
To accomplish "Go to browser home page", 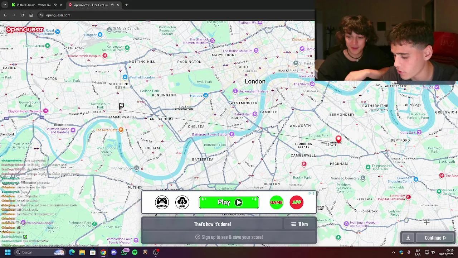I will point(31,15).
